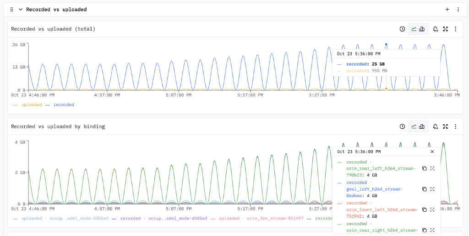Select the Recorded vs uploaded (total) panel title

pyautogui.click(x=53, y=29)
